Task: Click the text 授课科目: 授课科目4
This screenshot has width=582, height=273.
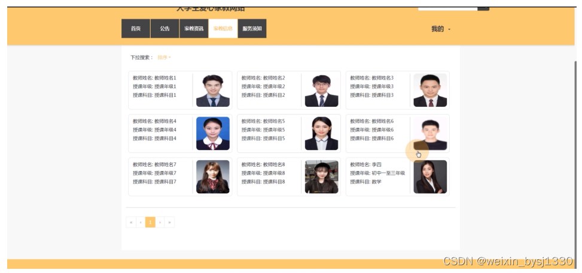Action: [x=154, y=139]
